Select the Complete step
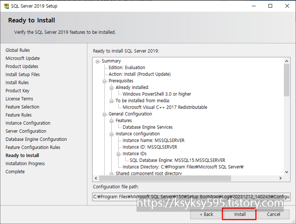This screenshot has width=296, height=224. pos(15,172)
